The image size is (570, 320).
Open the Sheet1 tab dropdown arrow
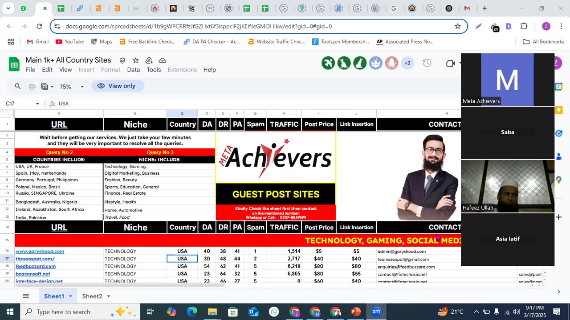[x=70, y=296]
